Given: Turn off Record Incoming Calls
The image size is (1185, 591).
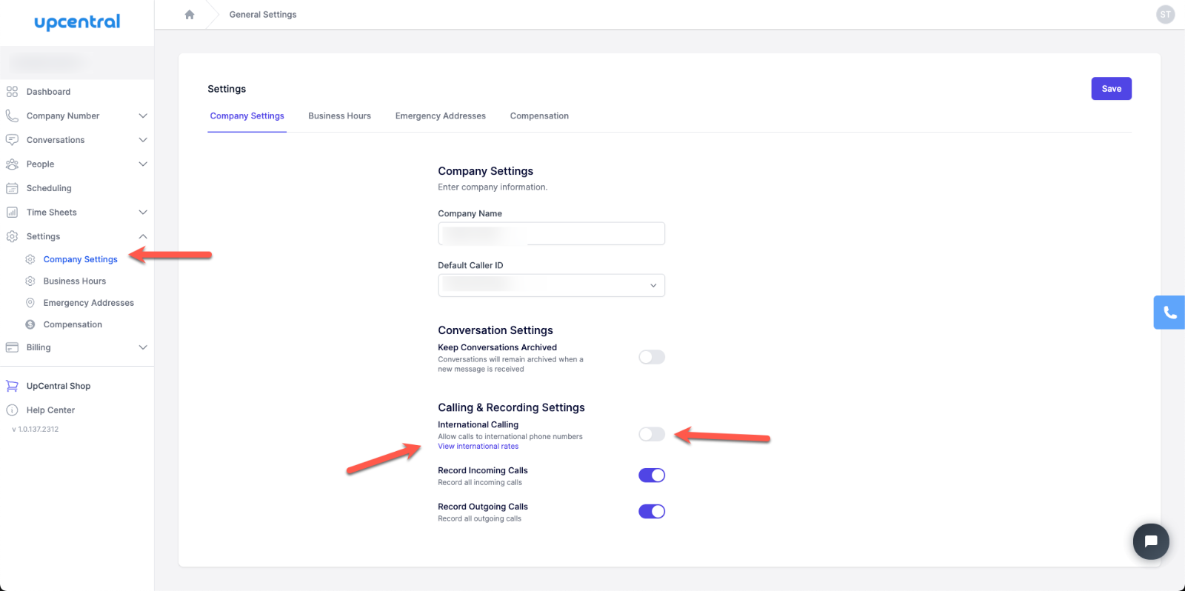Looking at the screenshot, I should [x=652, y=475].
